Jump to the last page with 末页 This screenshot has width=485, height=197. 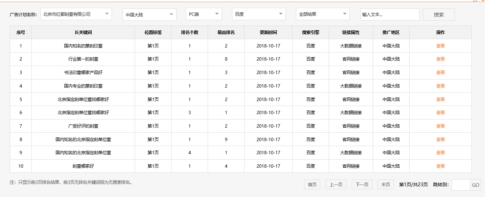[385, 184]
